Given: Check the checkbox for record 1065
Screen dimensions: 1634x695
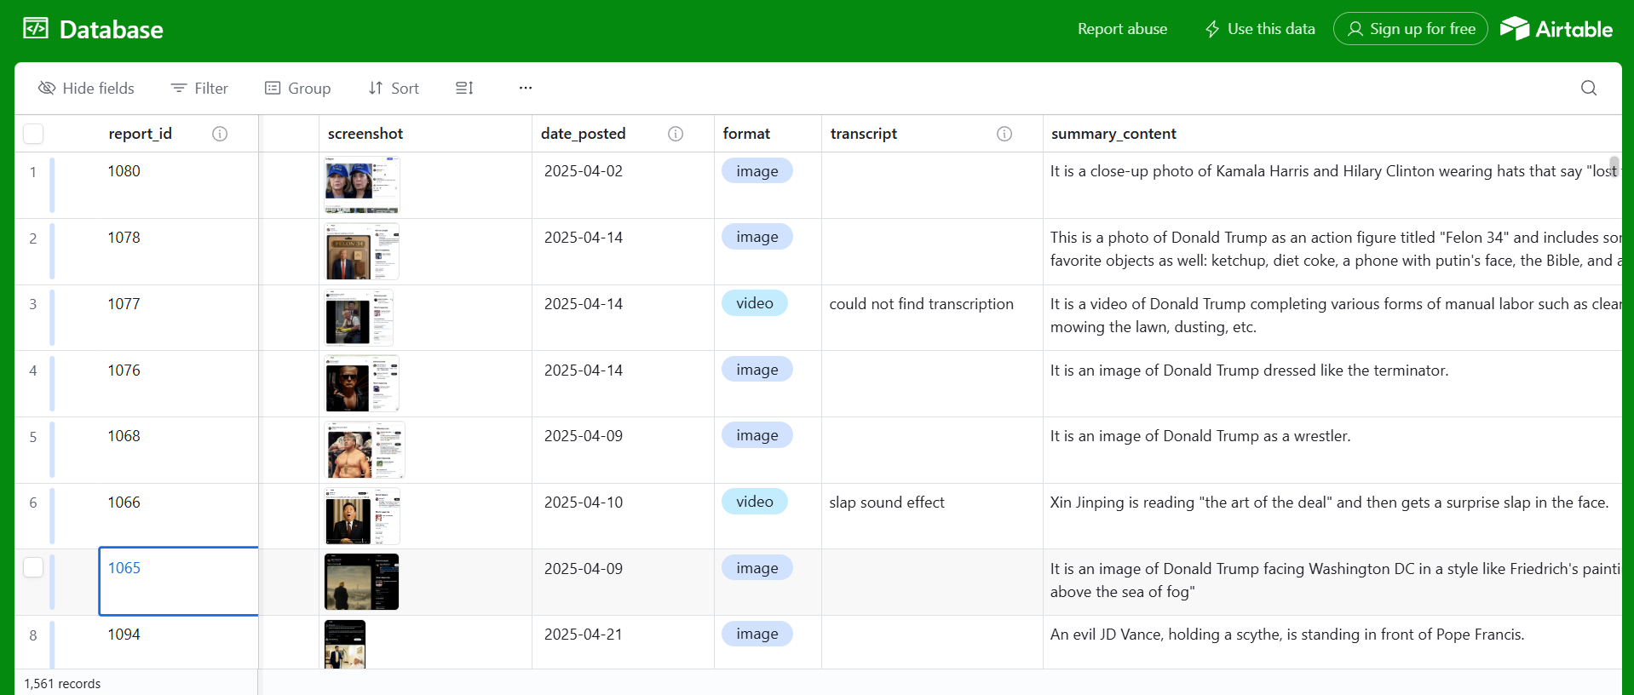Looking at the screenshot, I should tap(33, 567).
